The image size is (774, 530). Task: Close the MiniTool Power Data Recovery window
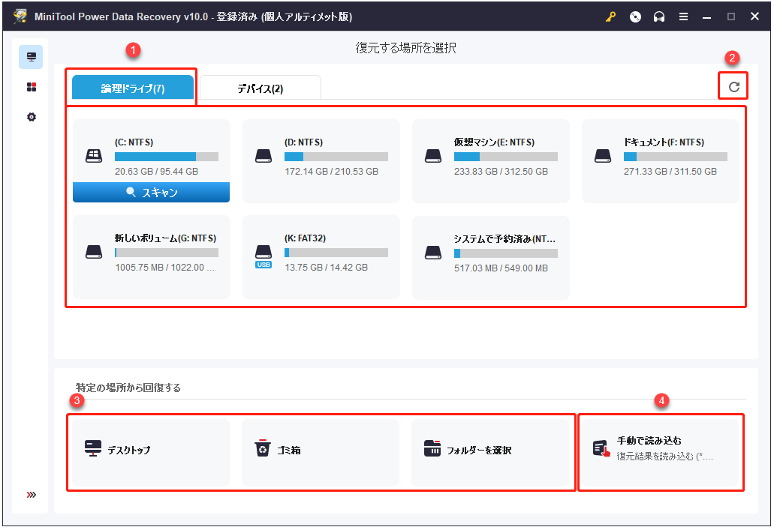click(x=754, y=16)
